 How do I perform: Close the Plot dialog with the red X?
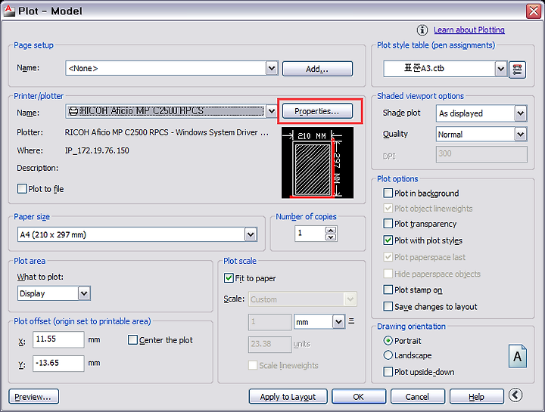coord(534,11)
